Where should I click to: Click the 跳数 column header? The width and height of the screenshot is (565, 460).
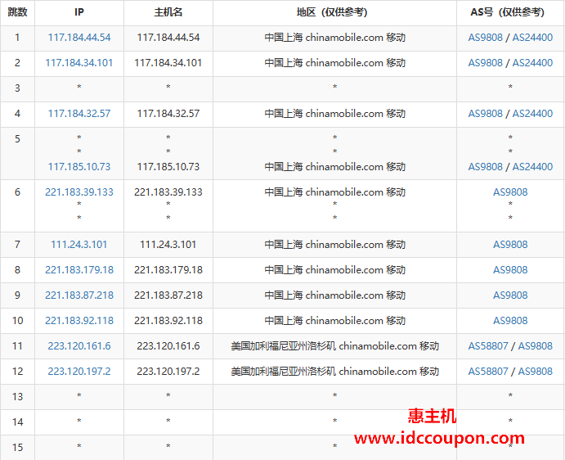(17, 12)
